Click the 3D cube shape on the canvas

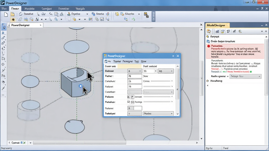76,82
